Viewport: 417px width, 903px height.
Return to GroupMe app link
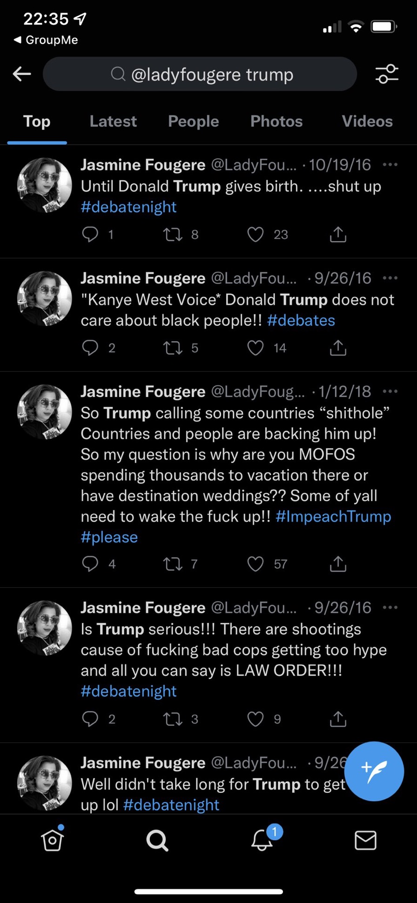coord(46,40)
